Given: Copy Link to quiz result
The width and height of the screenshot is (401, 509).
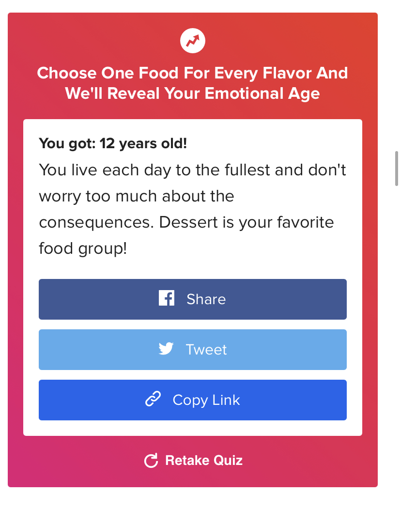Looking at the screenshot, I should click(193, 400).
